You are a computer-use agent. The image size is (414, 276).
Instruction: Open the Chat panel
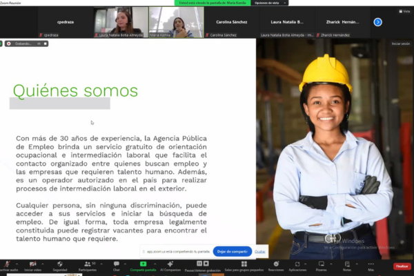pyautogui.click(x=117, y=266)
